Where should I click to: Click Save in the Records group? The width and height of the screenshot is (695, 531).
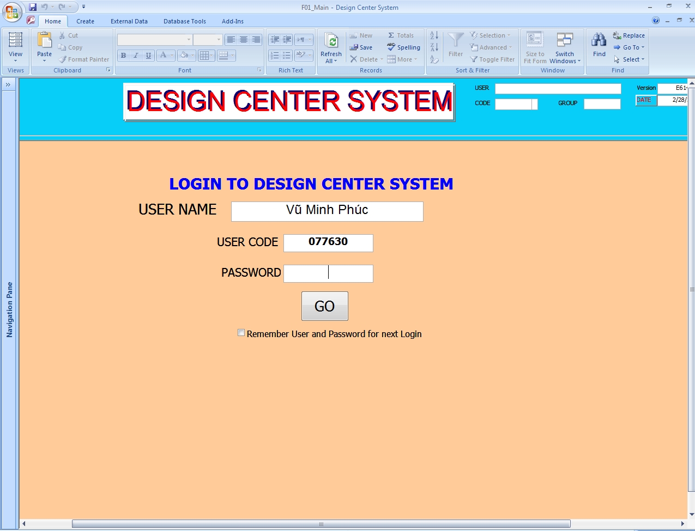coord(361,47)
